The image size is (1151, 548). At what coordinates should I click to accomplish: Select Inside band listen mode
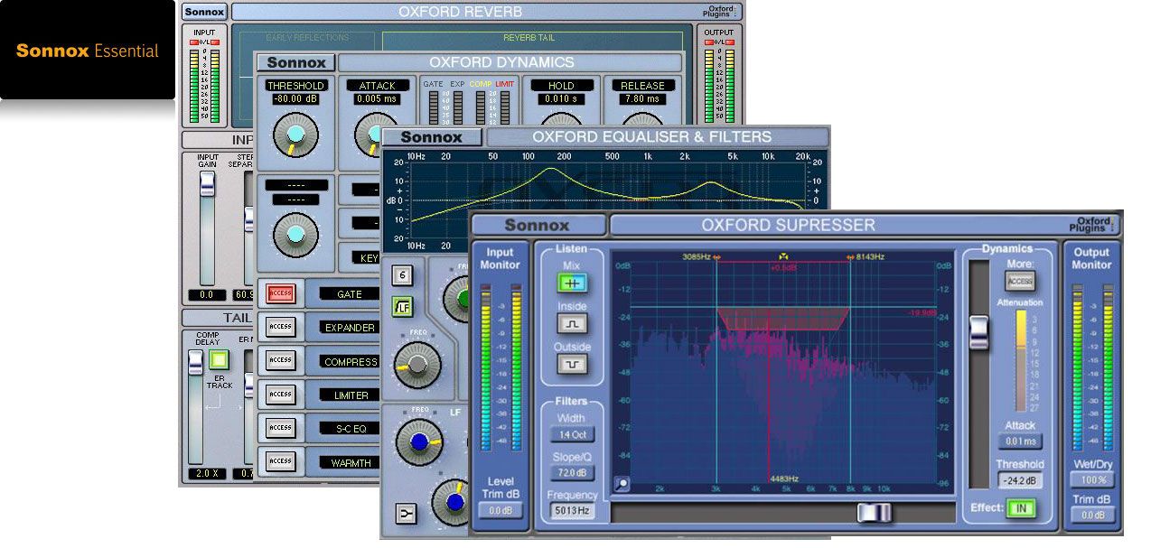click(572, 323)
